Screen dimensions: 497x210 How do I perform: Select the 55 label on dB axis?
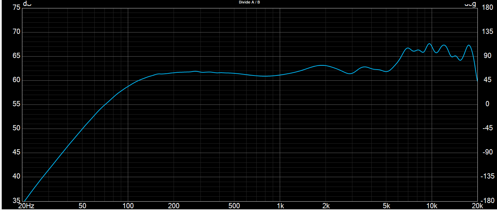(16, 104)
